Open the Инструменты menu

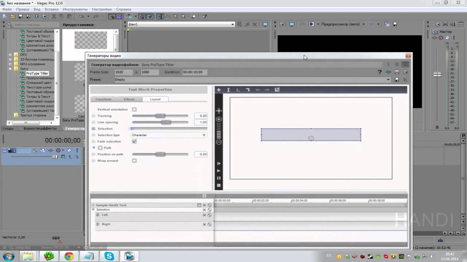point(75,9)
